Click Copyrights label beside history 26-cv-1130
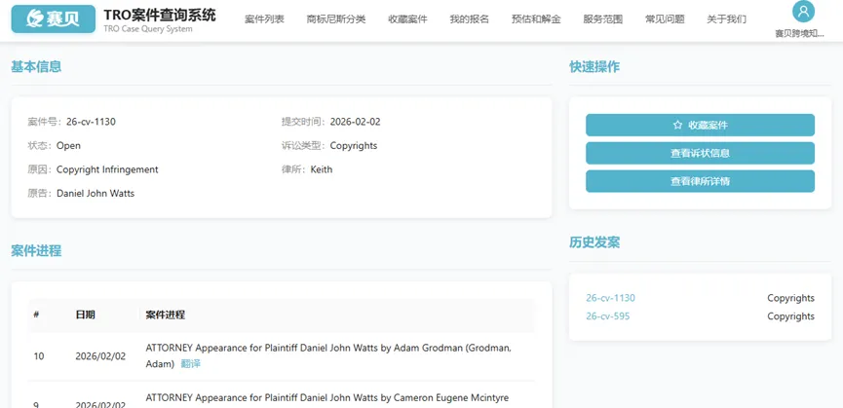The image size is (843, 408). [790, 298]
